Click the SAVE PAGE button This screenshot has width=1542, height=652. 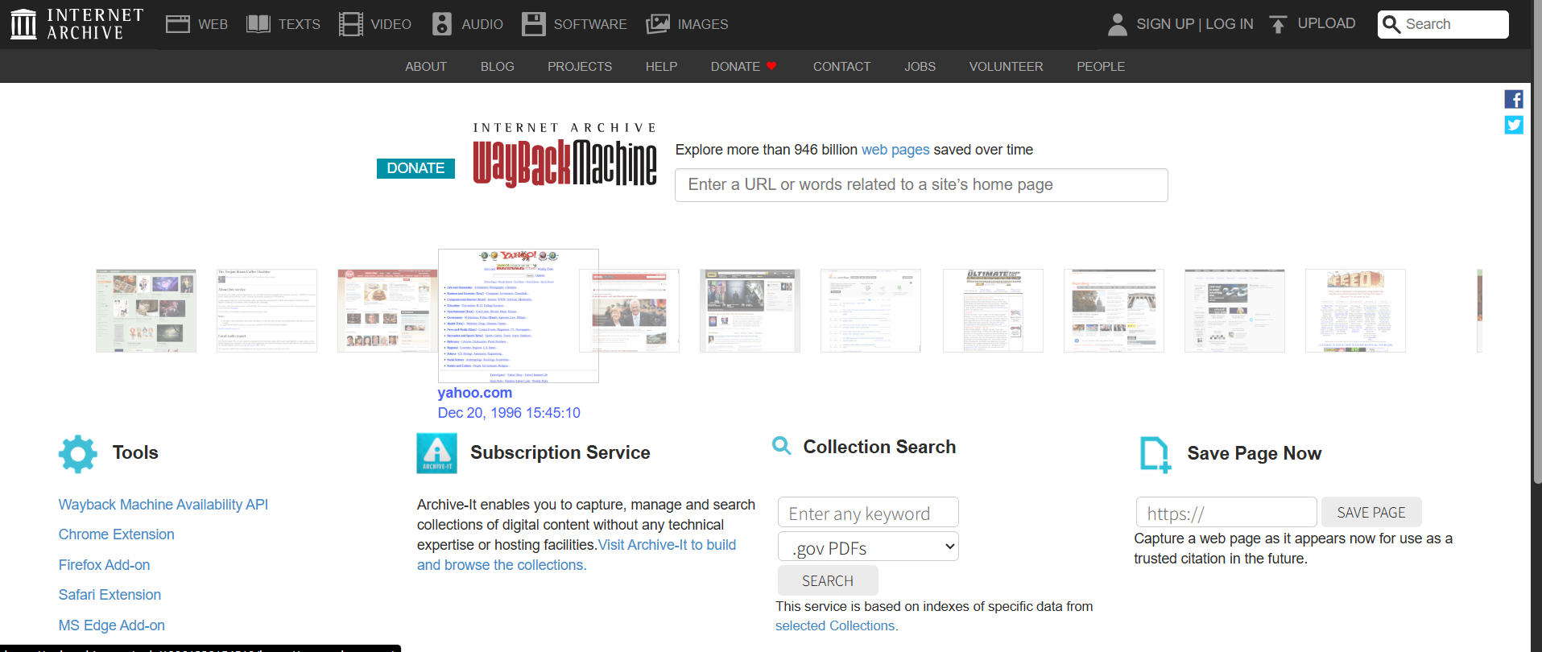(x=1371, y=513)
